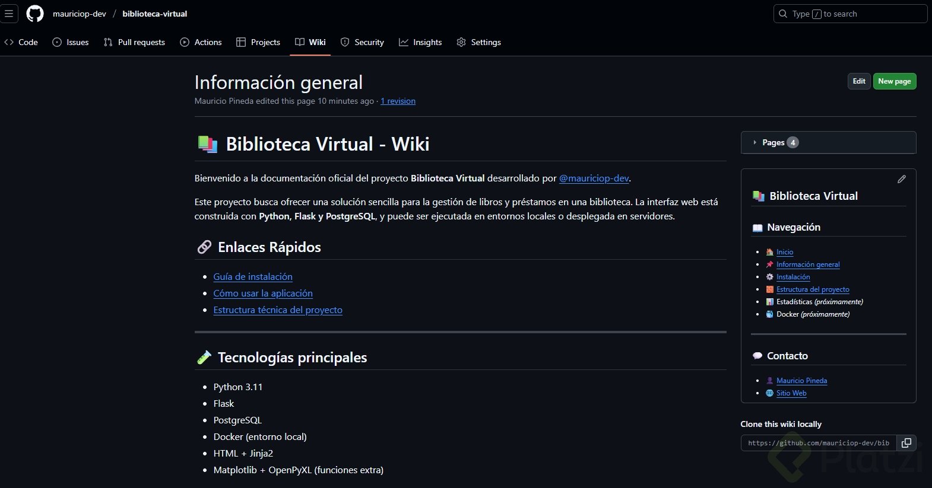Open the Code tab
The image size is (932, 488).
(21, 42)
